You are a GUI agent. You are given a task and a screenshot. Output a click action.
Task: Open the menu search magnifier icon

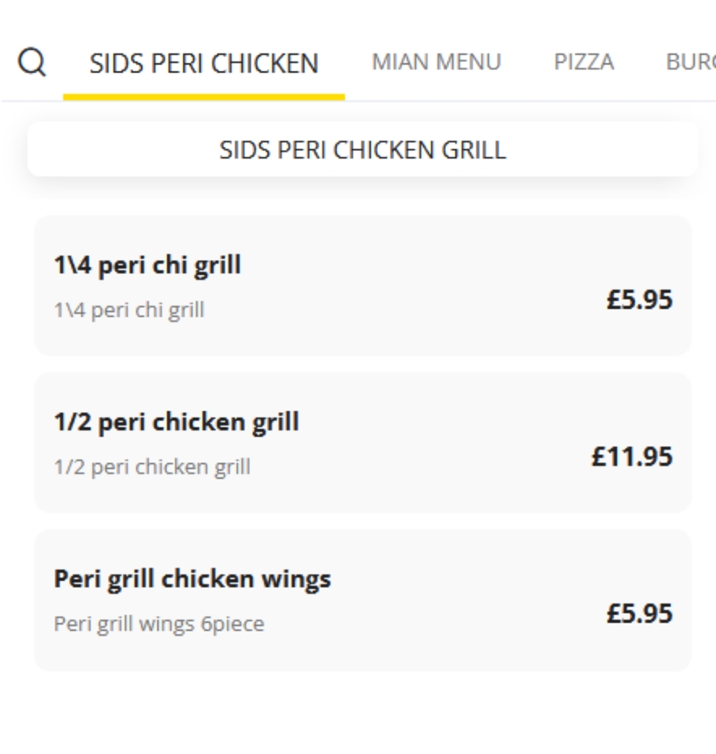click(31, 62)
